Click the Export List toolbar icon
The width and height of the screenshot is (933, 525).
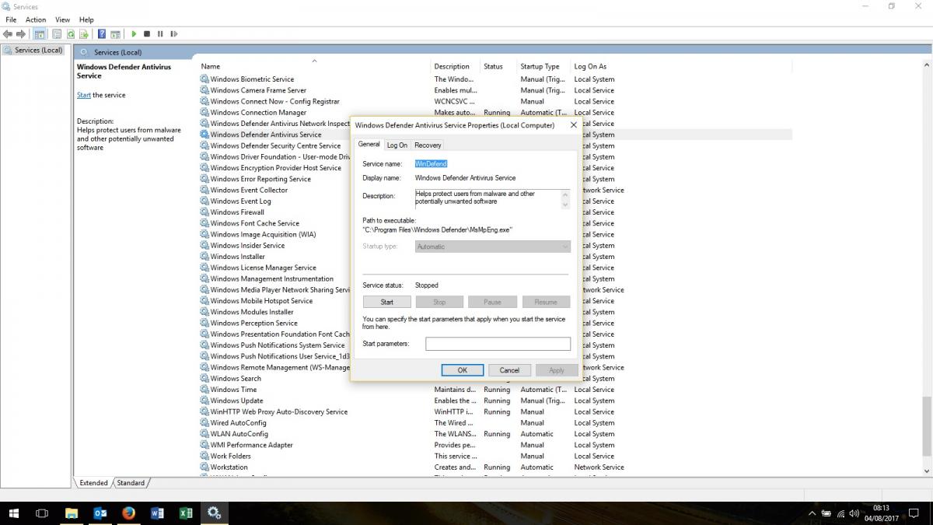[83, 34]
